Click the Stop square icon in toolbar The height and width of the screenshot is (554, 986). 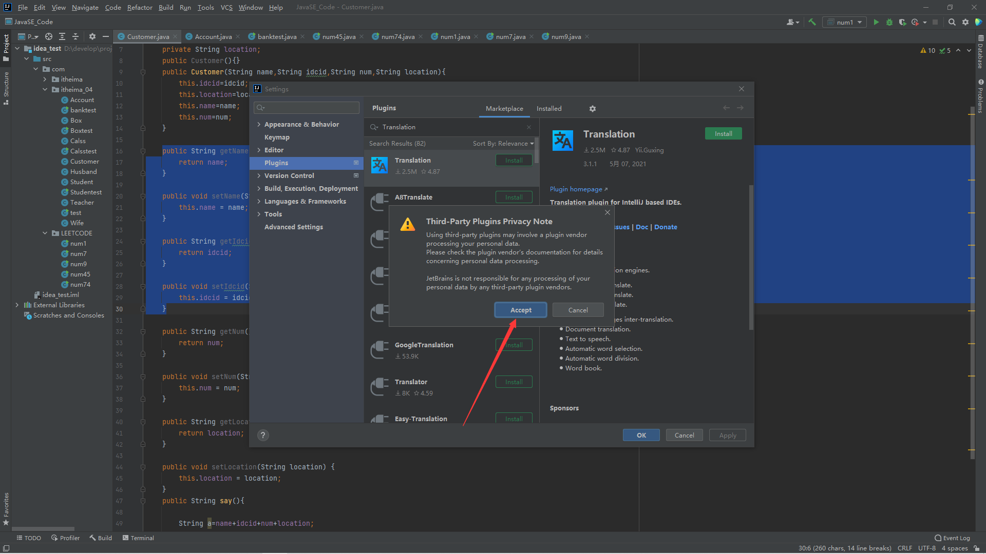pyautogui.click(x=935, y=22)
